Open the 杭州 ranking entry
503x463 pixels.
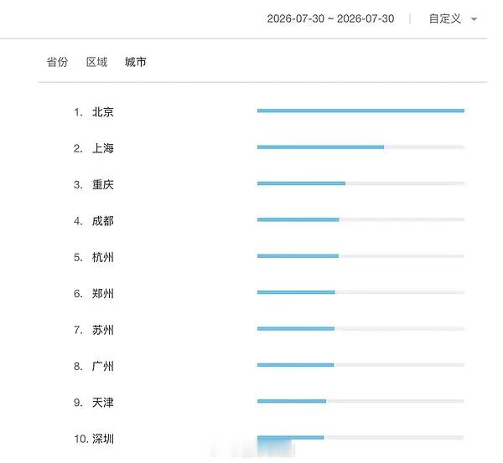click(103, 257)
